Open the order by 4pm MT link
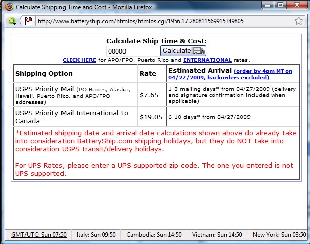 point(230,74)
